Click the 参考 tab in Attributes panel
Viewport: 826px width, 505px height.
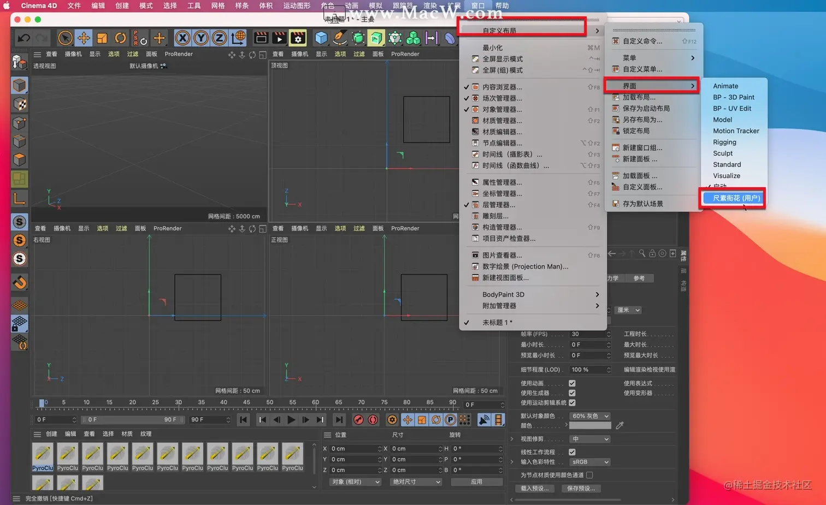point(639,278)
